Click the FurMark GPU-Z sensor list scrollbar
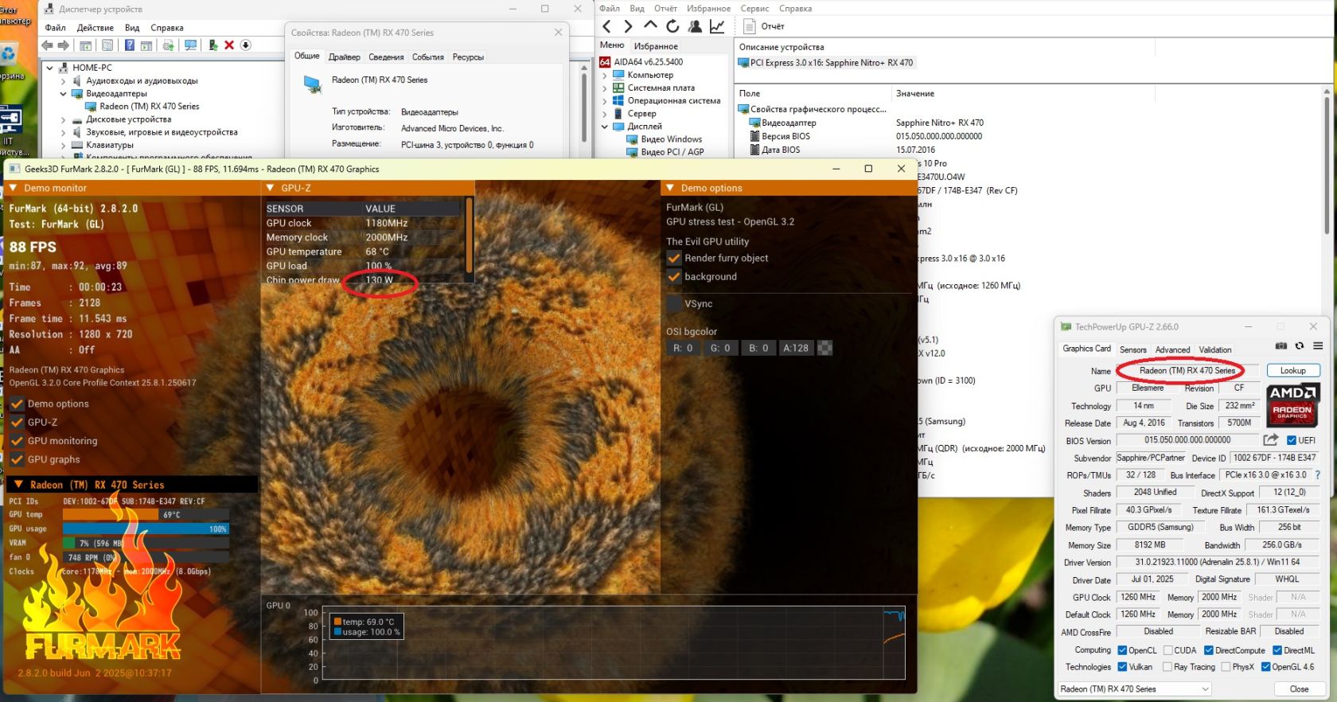Screen dimensions: 1337x702 pyautogui.click(x=469, y=236)
